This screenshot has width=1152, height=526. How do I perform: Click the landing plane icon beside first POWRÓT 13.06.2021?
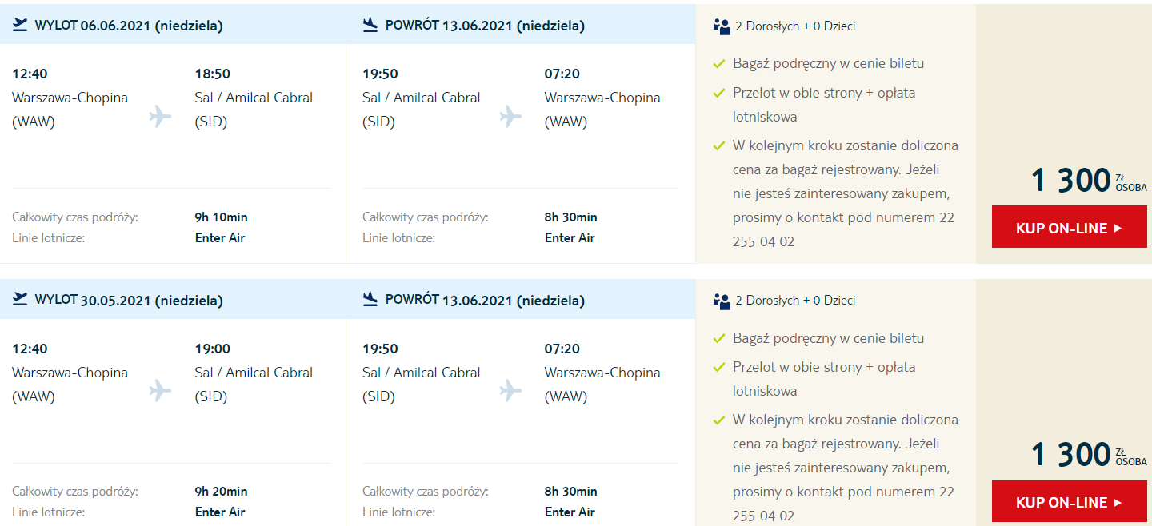coord(370,25)
